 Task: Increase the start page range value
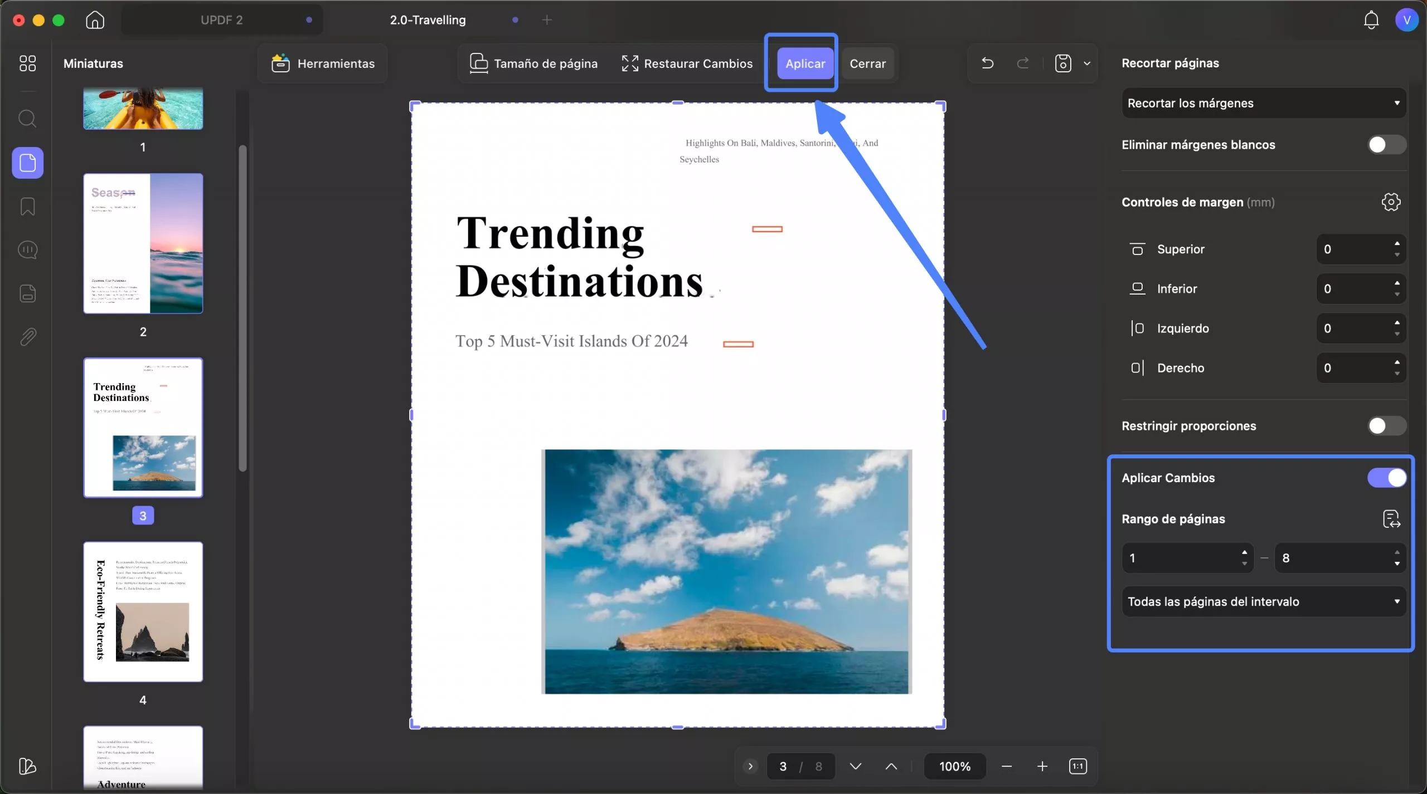click(1244, 552)
